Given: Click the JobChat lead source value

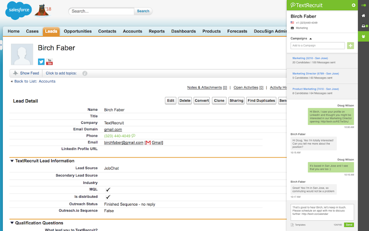Looking at the screenshot, I should (112, 168).
